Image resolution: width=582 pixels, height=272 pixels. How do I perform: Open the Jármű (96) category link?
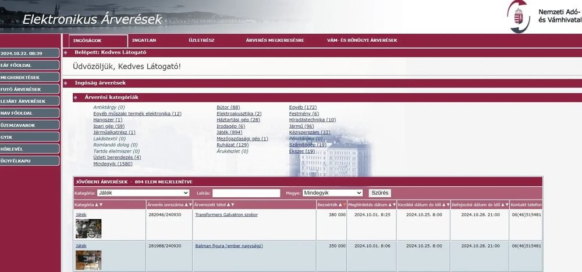301,126
